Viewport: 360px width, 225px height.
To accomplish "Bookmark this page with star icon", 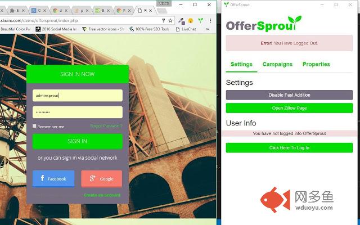I will click(170, 20).
